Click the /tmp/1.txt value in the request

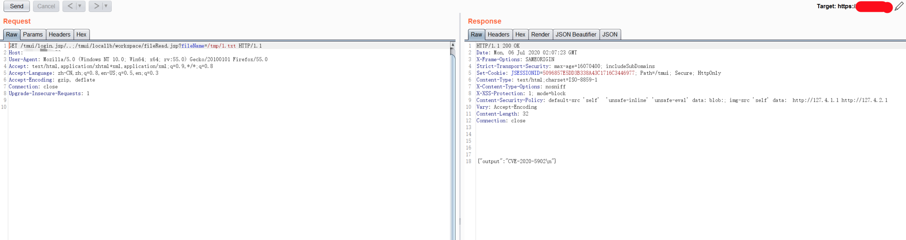click(x=222, y=46)
